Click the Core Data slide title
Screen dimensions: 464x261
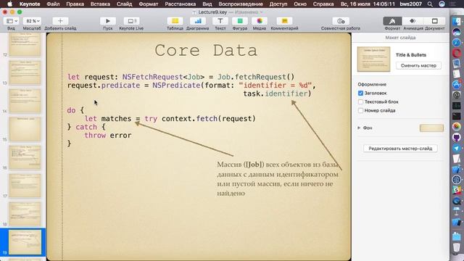click(206, 50)
